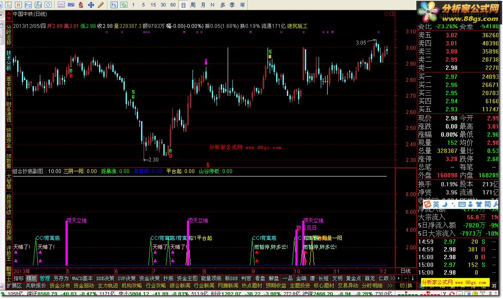Select the 年 yearly period
The height and width of the screenshot is (299, 503).
pos(243,5)
